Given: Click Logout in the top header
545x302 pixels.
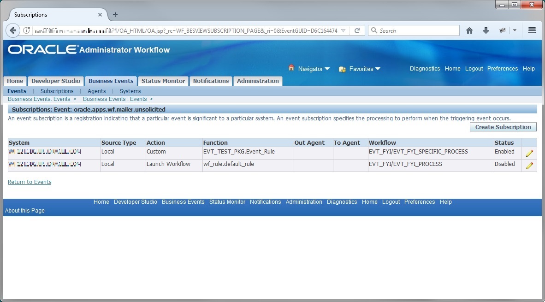Looking at the screenshot, I should (474, 68).
